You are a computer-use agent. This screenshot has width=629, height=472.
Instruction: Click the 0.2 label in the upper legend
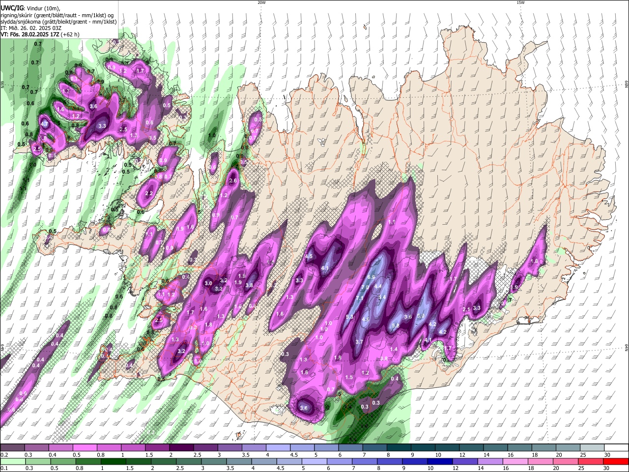click(4, 455)
